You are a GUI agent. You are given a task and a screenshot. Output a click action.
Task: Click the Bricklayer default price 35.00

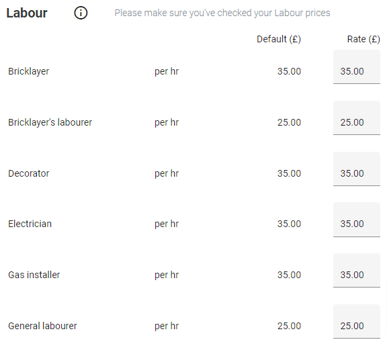289,71
